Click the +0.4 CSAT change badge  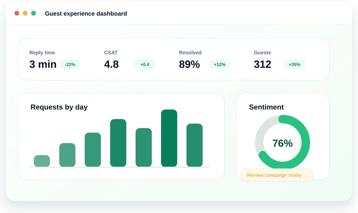[x=145, y=64]
